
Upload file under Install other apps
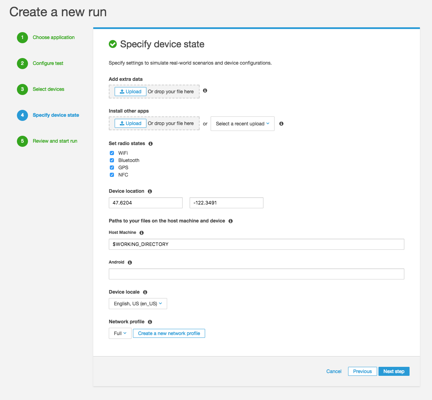click(x=131, y=123)
